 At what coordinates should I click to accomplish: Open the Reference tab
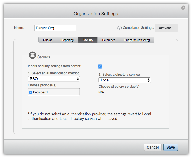click(x=109, y=40)
